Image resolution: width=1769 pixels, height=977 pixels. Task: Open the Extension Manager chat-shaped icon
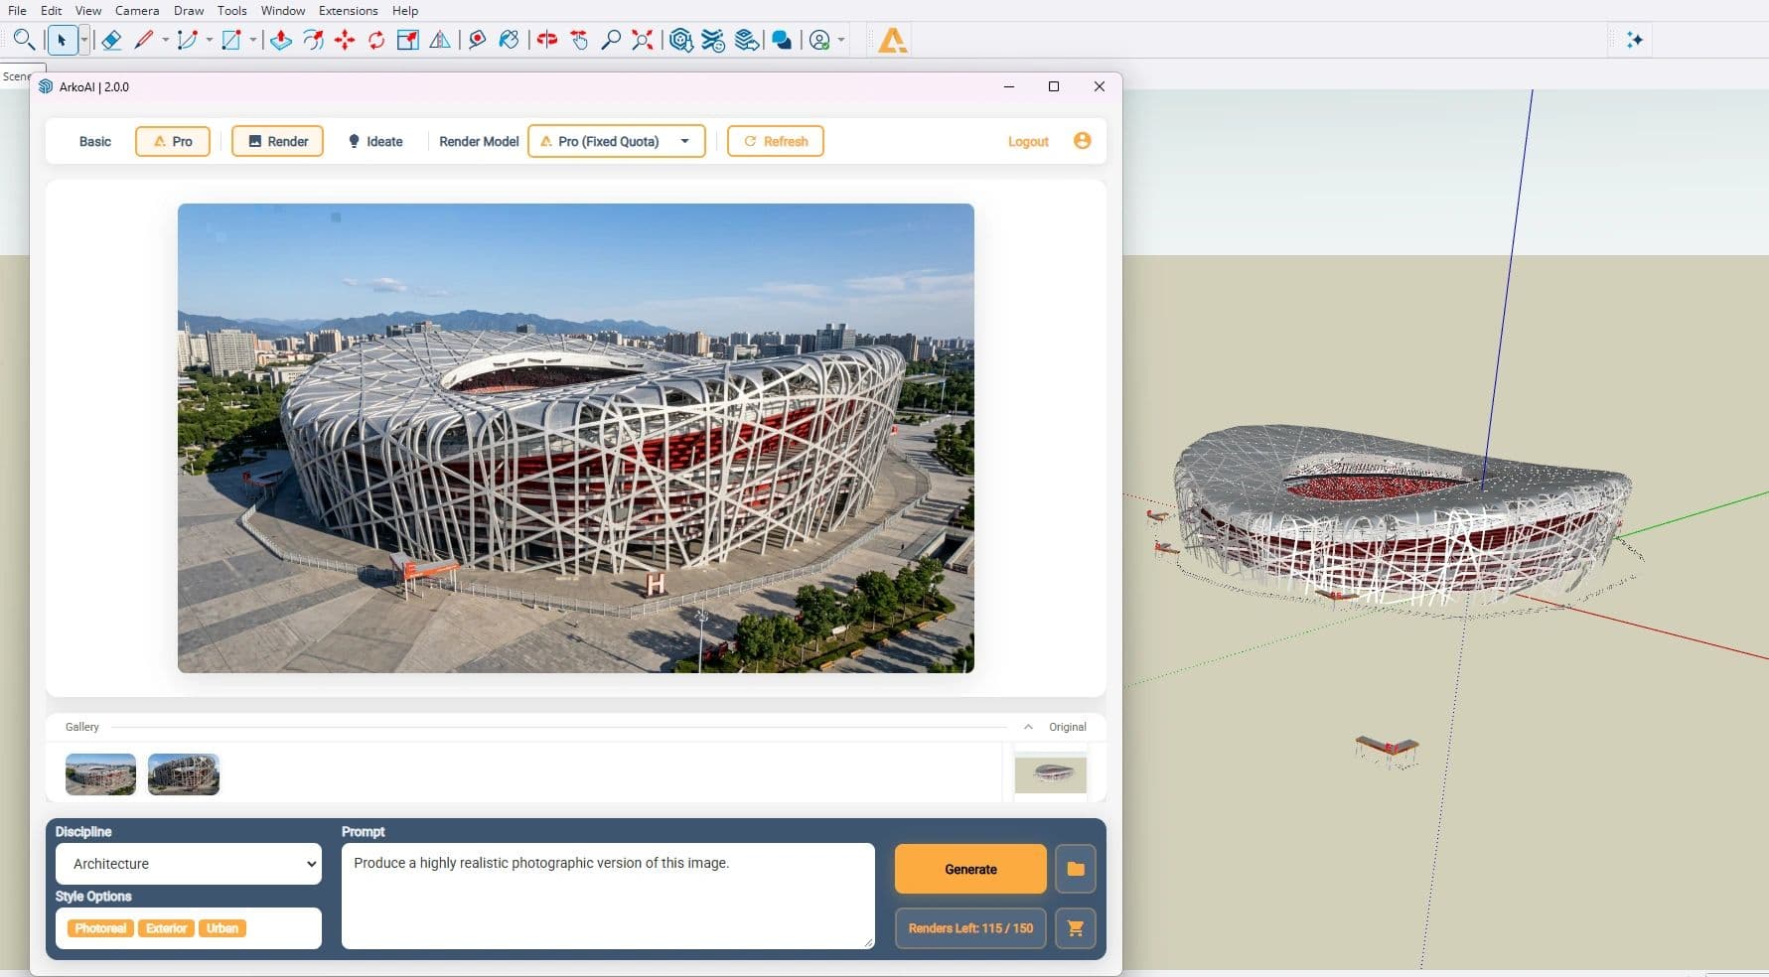(782, 40)
